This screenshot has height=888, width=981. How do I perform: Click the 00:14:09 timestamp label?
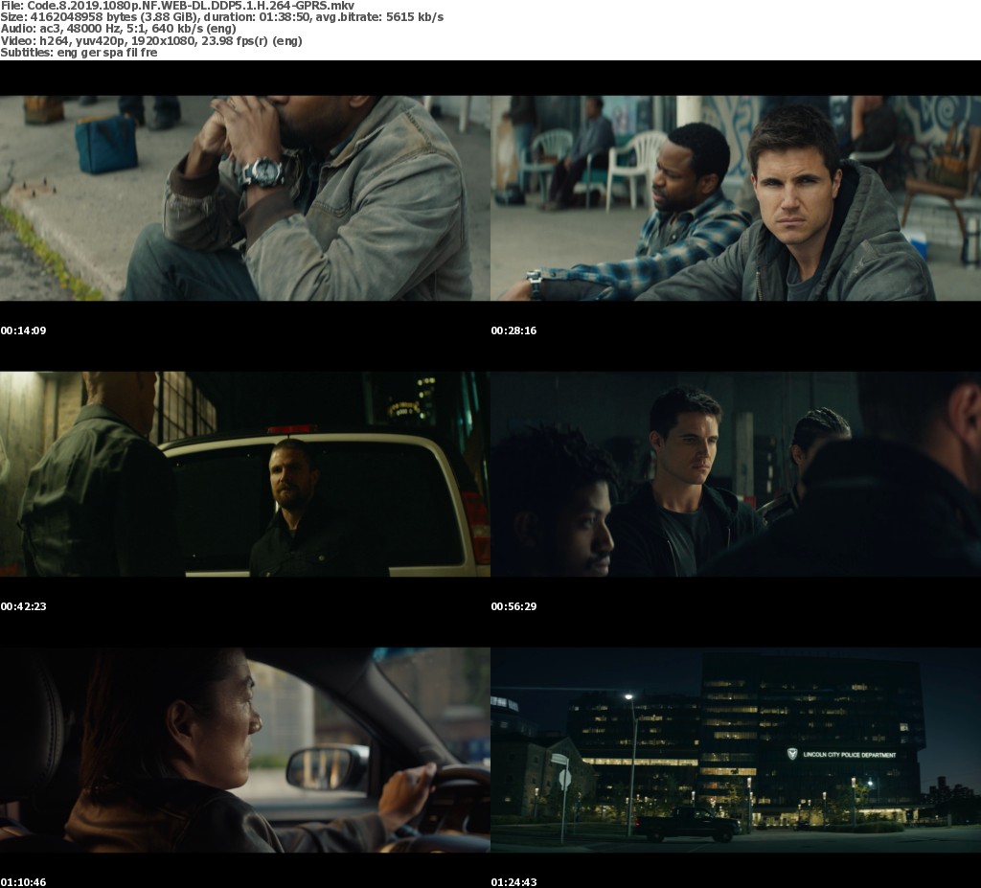(x=24, y=330)
